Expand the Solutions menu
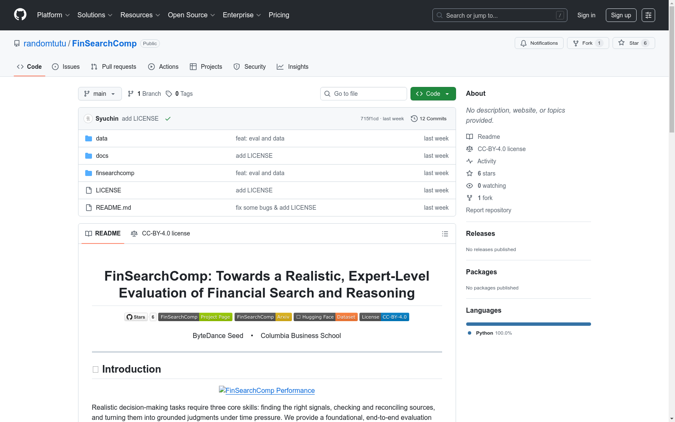Image resolution: width=675 pixels, height=422 pixels. click(95, 15)
